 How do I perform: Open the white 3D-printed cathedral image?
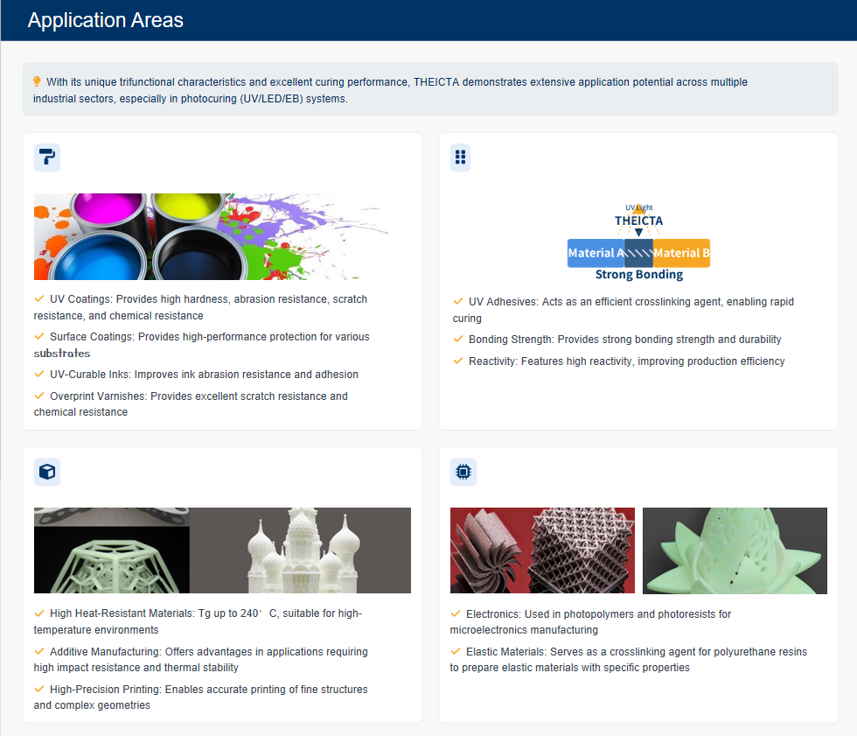tap(222, 550)
